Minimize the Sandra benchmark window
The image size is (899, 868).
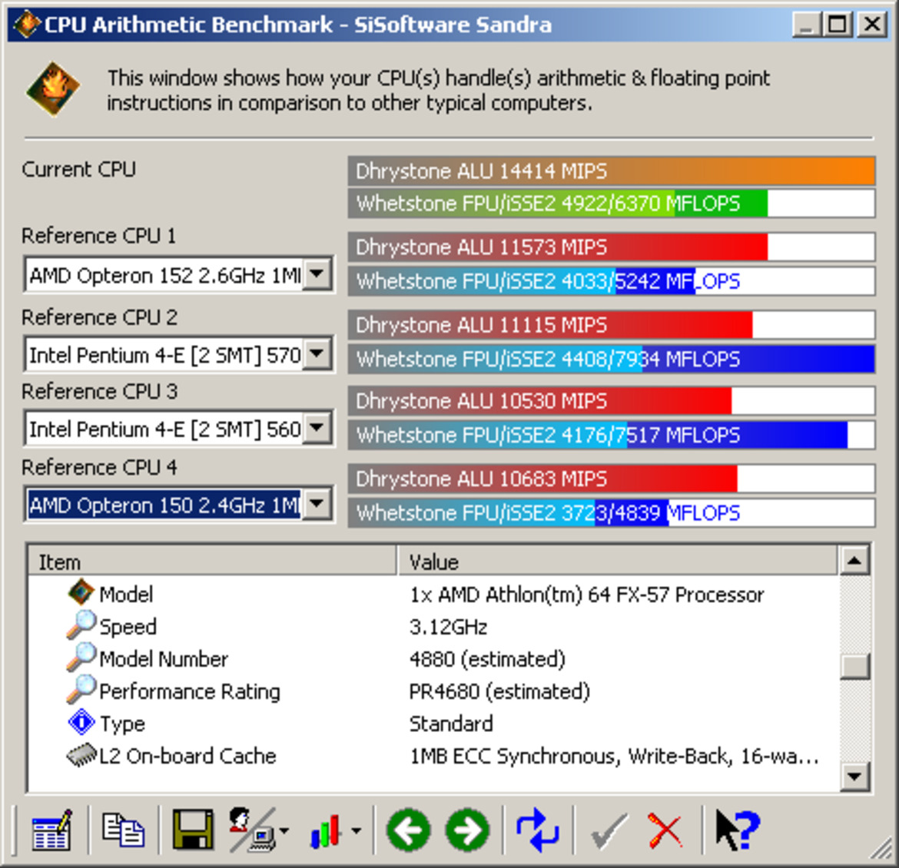click(806, 25)
